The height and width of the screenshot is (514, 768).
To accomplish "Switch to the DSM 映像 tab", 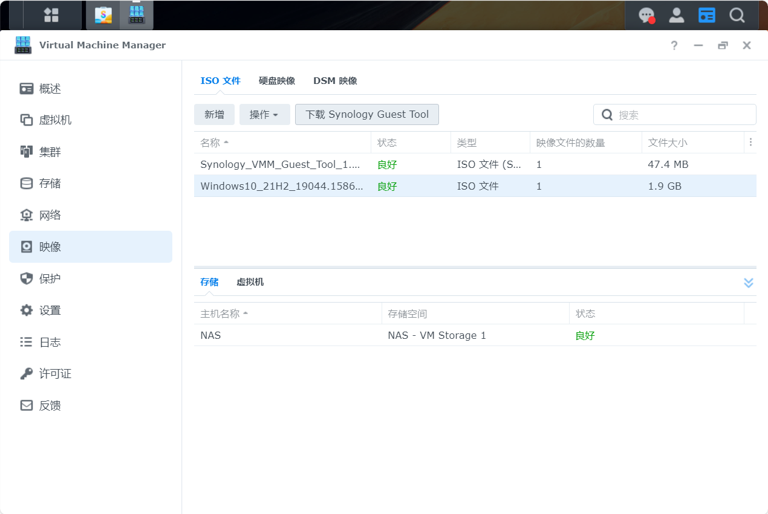I will tap(335, 81).
